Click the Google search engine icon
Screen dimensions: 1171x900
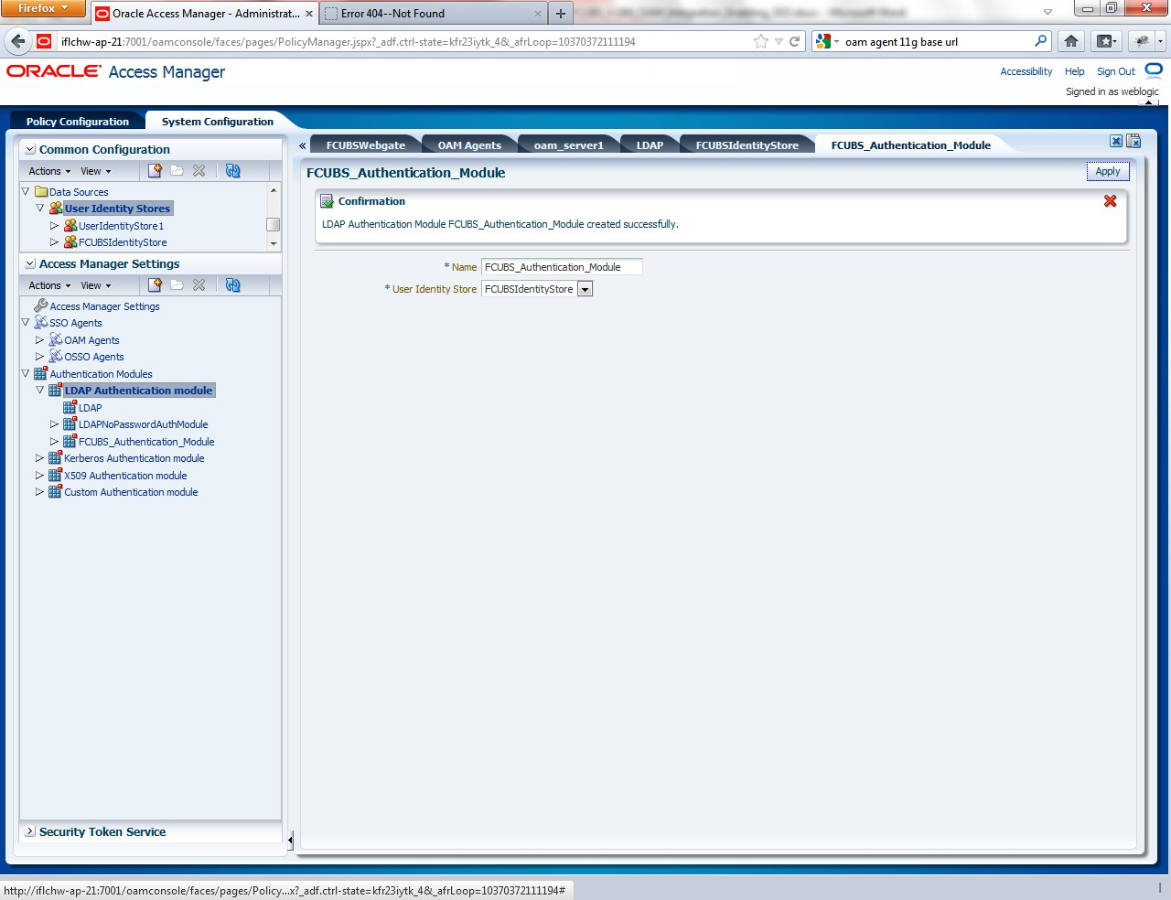pyautogui.click(x=822, y=41)
